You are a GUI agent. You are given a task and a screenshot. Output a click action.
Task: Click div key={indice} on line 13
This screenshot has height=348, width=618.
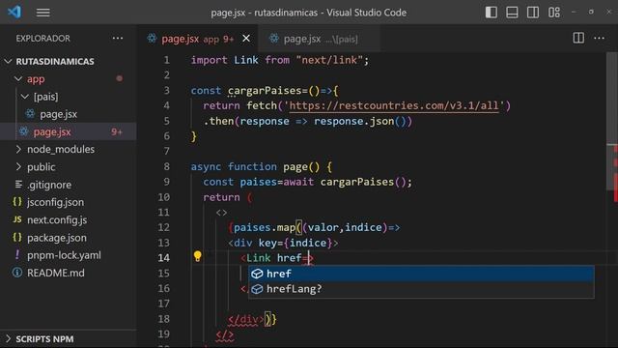point(283,243)
